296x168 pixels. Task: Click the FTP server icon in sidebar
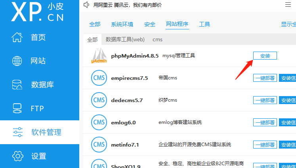tap(17, 108)
